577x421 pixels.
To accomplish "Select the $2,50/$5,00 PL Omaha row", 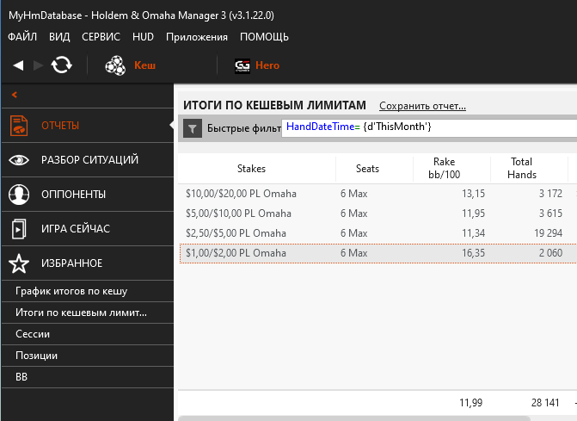I will pos(378,233).
